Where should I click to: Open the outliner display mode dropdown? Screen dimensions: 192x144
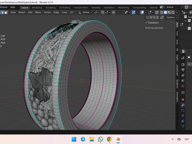coord(184,12)
